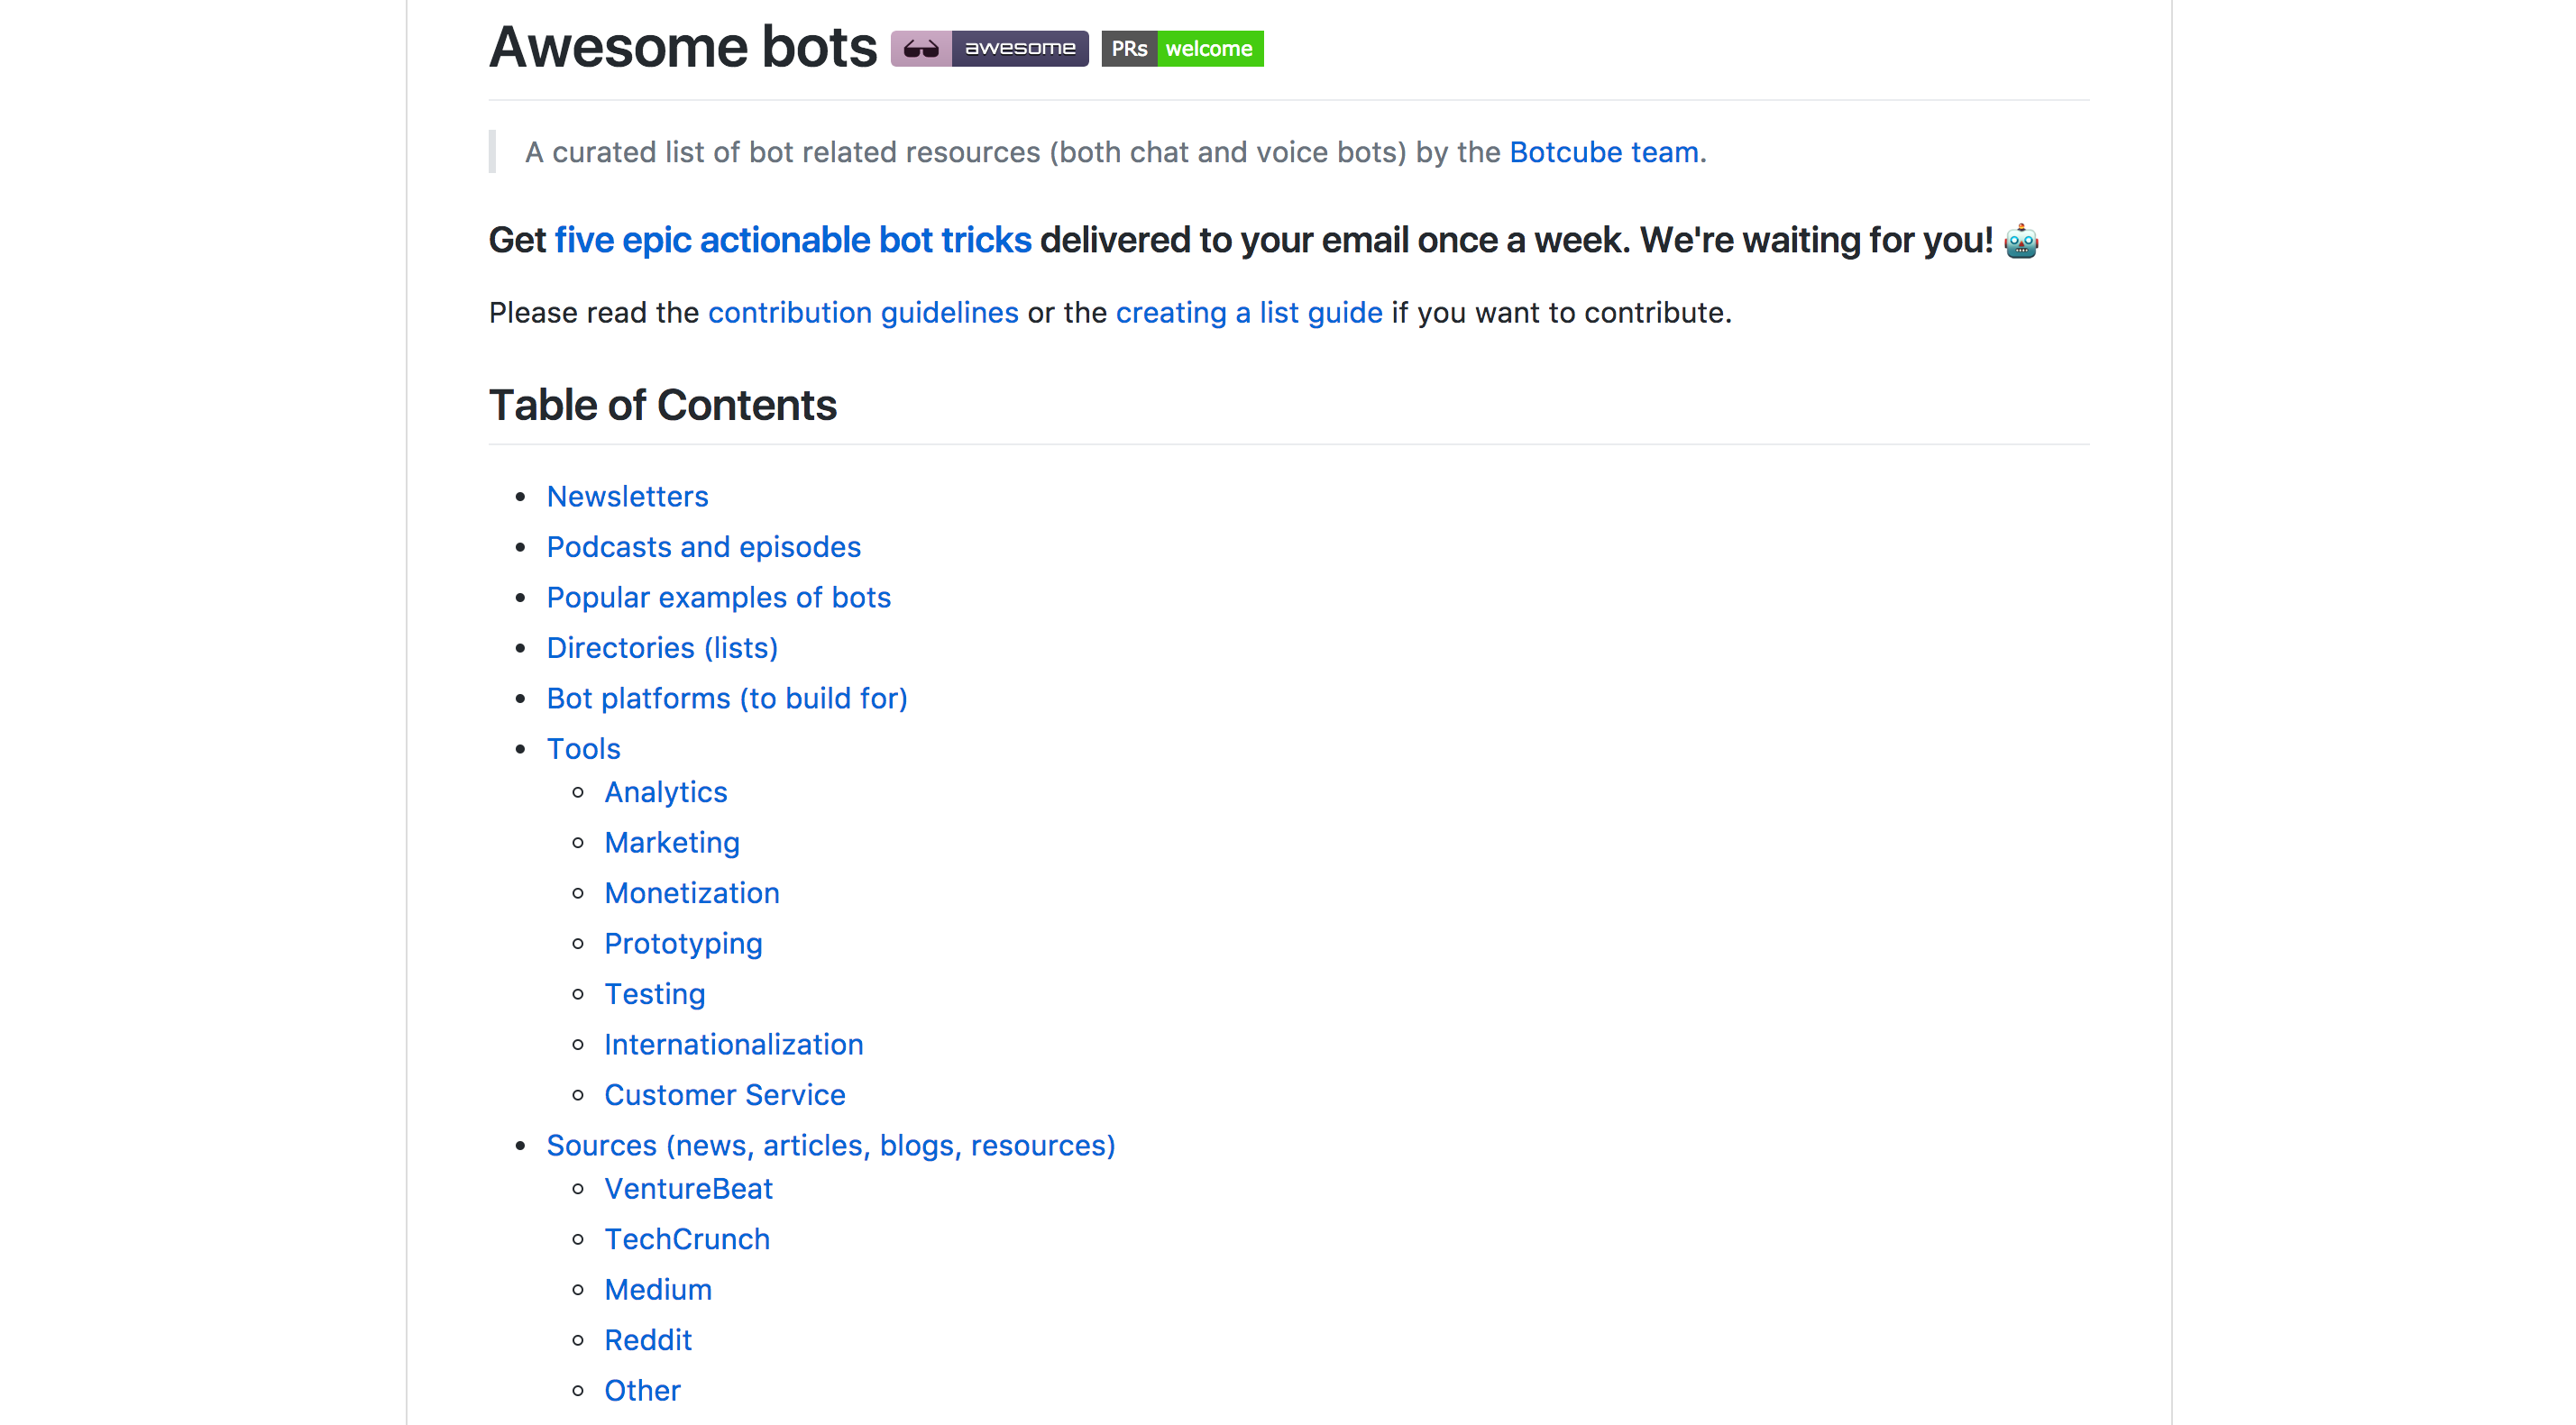Open five epic actionable bot tricks link
The width and height of the screenshot is (2576, 1425).
click(x=792, y=240)
